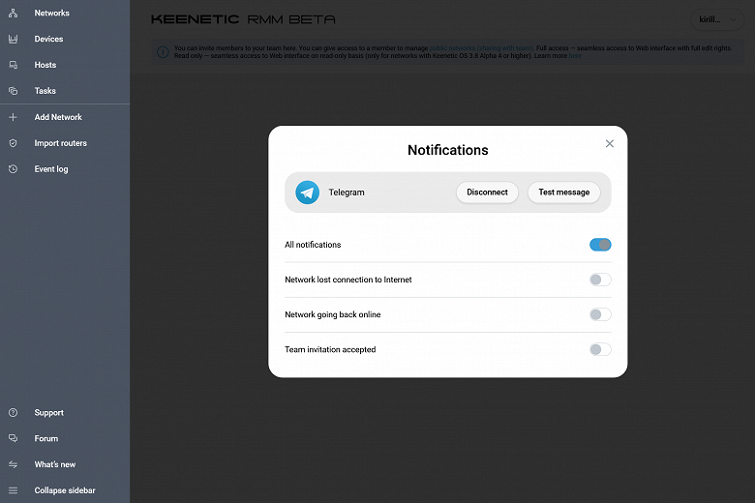Open the What's new menu item
The width and height of the screenshot is (755, 503).
pos(55,464)
